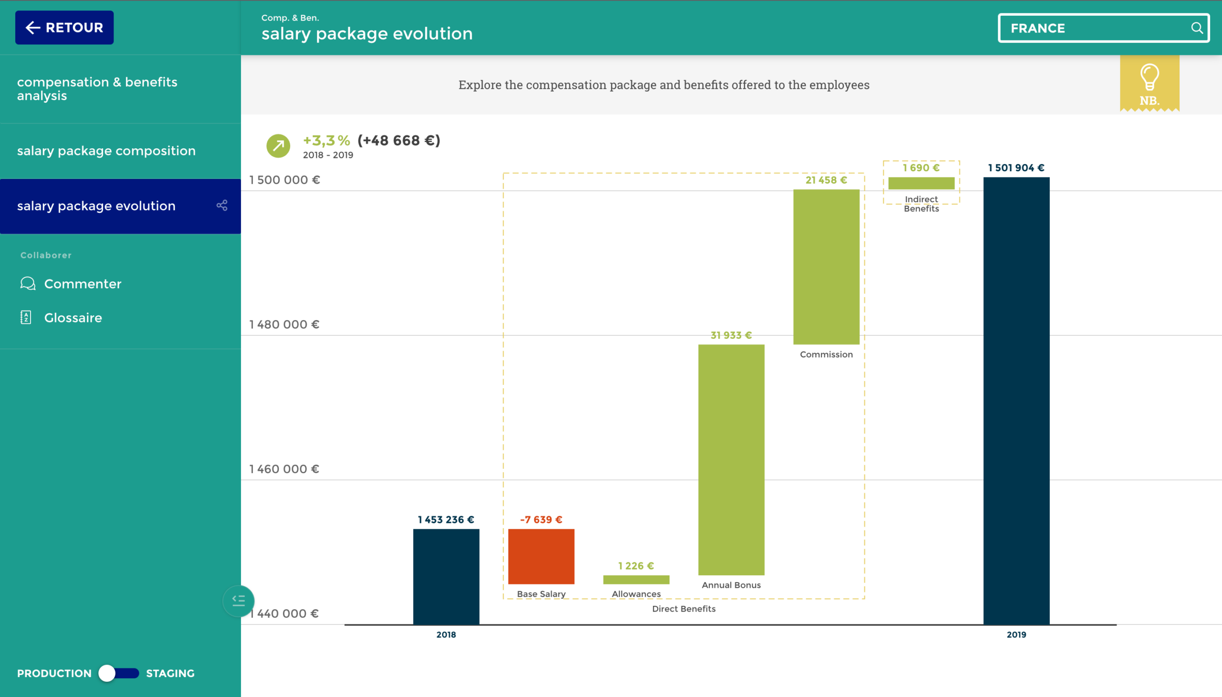Viewport: 1222px width, 697px height.
Task: Click the FRANCE search input field
Action: (1092, 28)
